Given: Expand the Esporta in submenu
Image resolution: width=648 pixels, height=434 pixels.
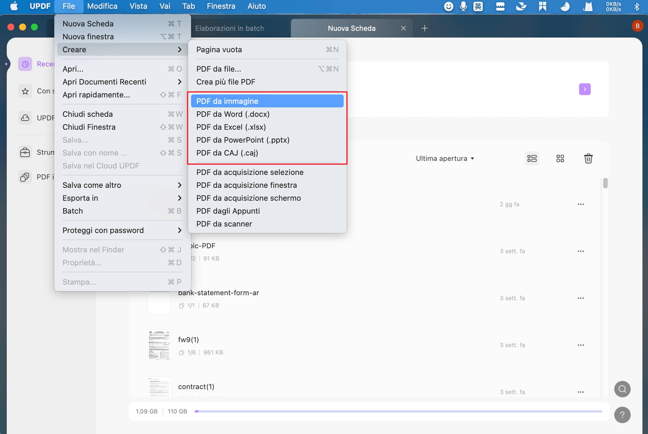Looking at the screenshot, I should [x=122, y=198].
